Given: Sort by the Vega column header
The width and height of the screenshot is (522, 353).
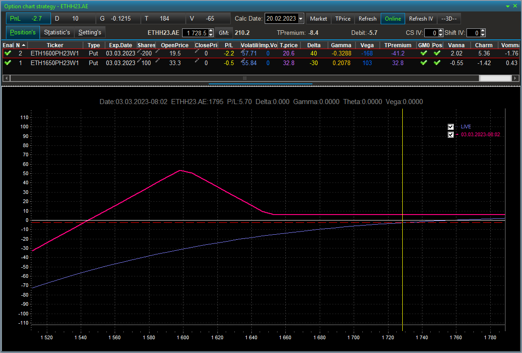Looking at the screenshot, I should tap(367, 45).
